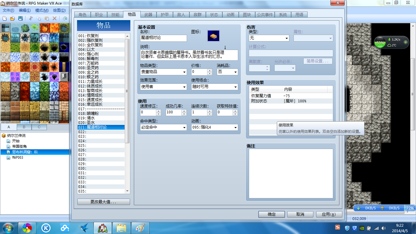The width and height of the screenshot is (416, 234).
Task: Click the new project icon in toolbar
Action: (x=5, y=18)
